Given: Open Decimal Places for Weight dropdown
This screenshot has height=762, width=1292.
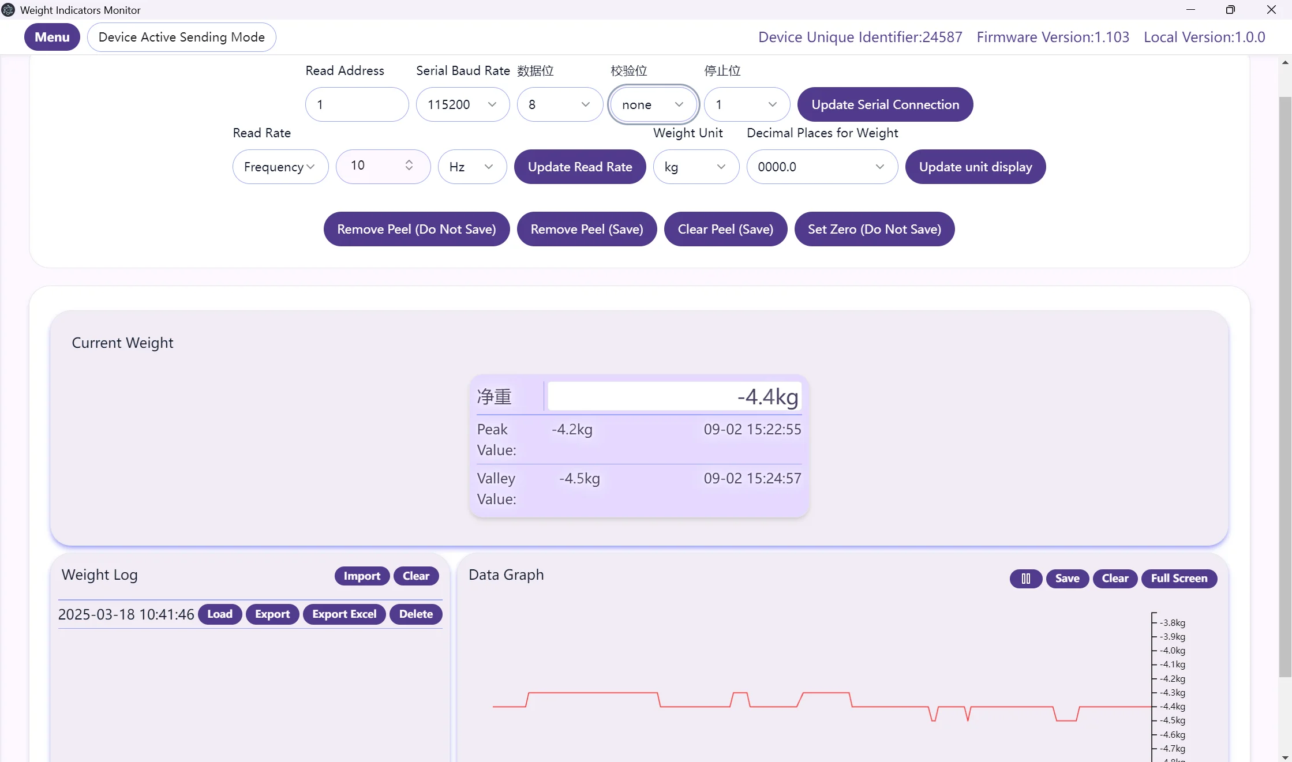Looking at the screenshot, I should (x=821, y=167).
